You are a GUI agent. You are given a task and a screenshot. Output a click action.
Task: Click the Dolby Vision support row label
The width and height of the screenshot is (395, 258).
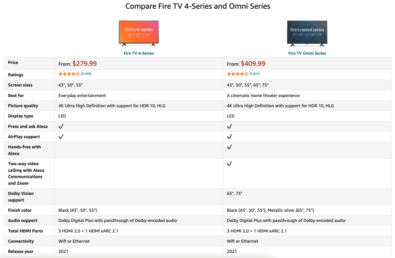(21, 197)
